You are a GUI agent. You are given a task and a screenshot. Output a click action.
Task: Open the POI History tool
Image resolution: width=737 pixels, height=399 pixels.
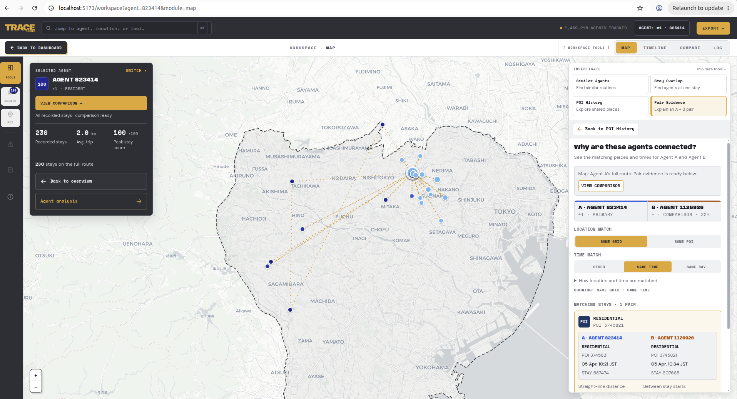tap(610, 106)
